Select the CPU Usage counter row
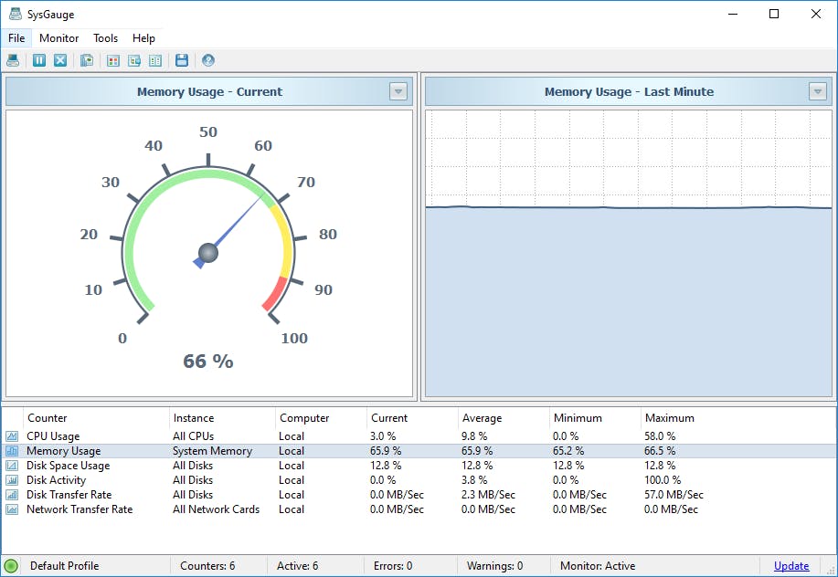The width and height of the screenshot is (838, 577). (53, 436)
